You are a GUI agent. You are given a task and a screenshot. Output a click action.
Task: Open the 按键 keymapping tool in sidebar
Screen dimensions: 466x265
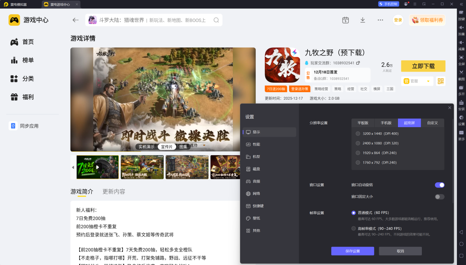click(x=461, y=14)
